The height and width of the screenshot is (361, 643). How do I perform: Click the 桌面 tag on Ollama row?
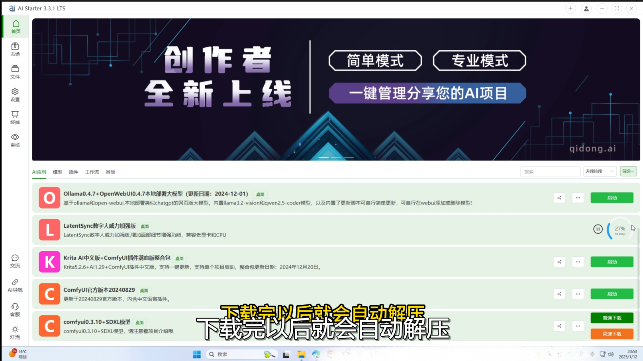pyautogui.click(x=260, y=194)
